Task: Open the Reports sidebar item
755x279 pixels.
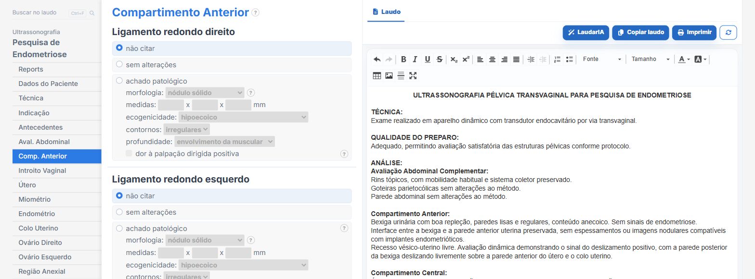Action: click(x=57, y=69)
